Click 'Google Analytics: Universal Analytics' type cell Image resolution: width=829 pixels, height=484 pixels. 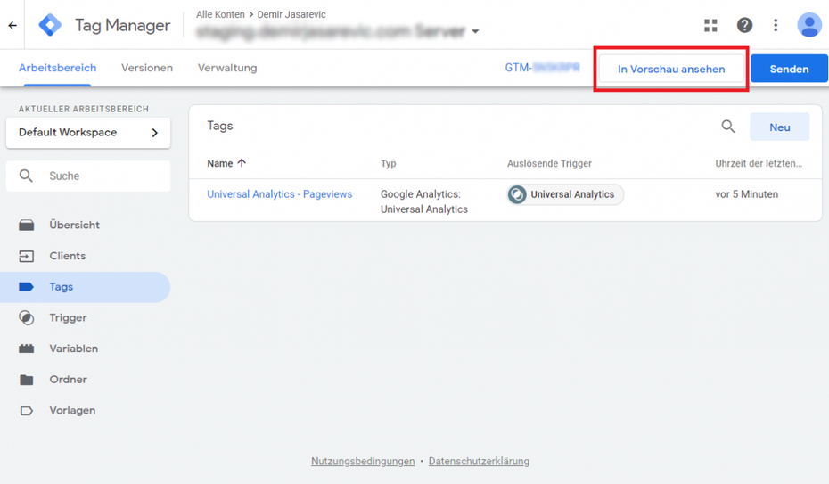(x=424, y=201)
